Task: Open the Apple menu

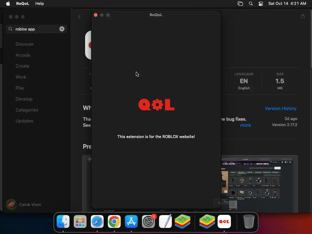Action: point(8,4)
